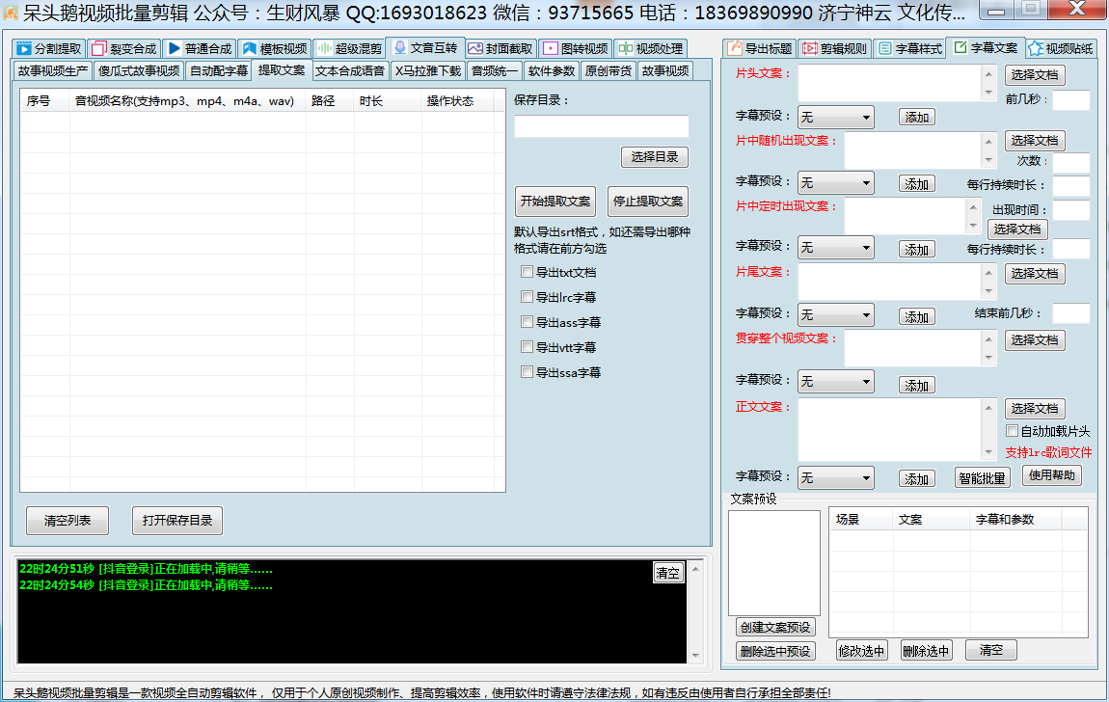Enable 导出vtt字幕 checkbox
Screen dimensions: 1109x702
(527, 347)
